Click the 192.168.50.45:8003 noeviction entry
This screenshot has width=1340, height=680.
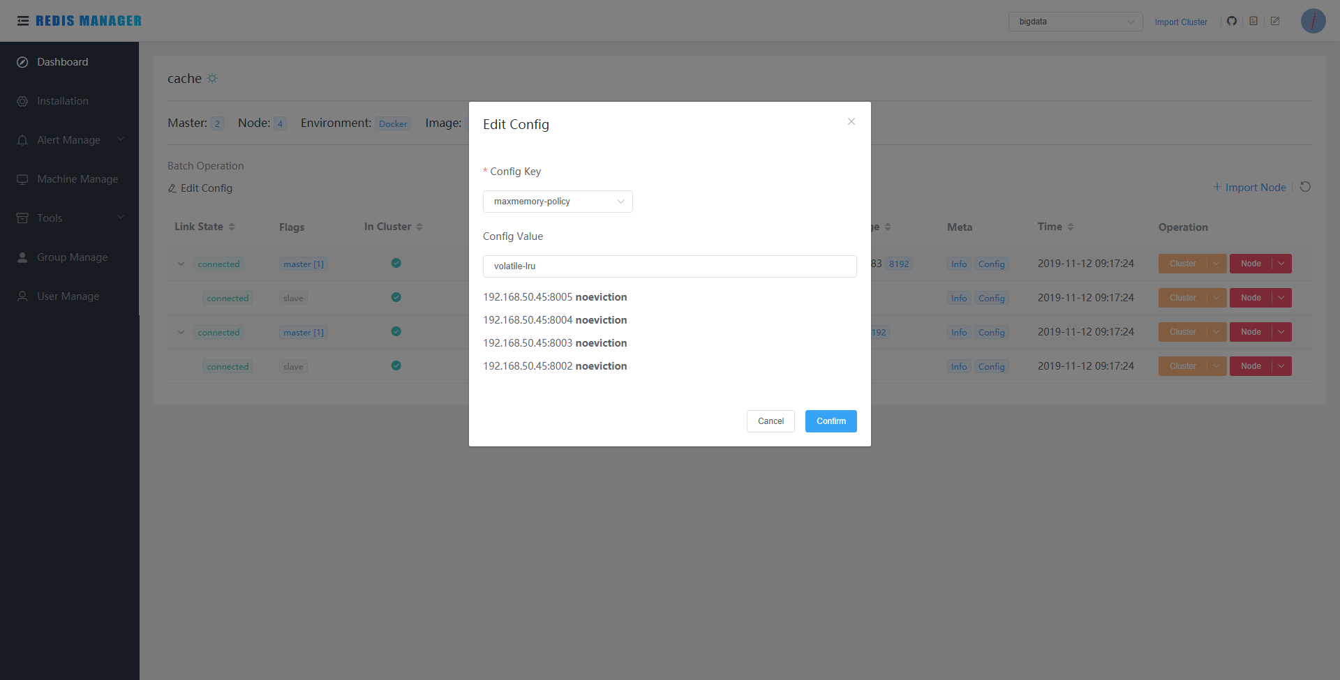(x=555, y=343)
